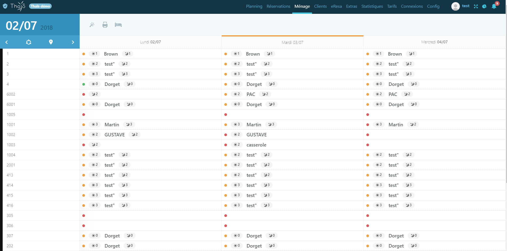Select room 306 row label
The width and height of the screenshot is (507, 251).
coord(10,226)
